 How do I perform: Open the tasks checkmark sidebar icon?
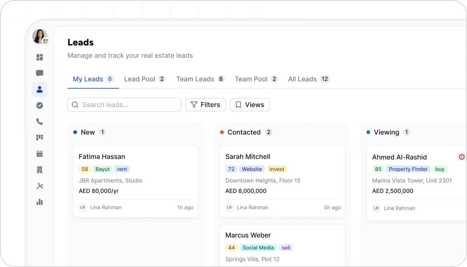pyautogui.click(x=40, y=106)
